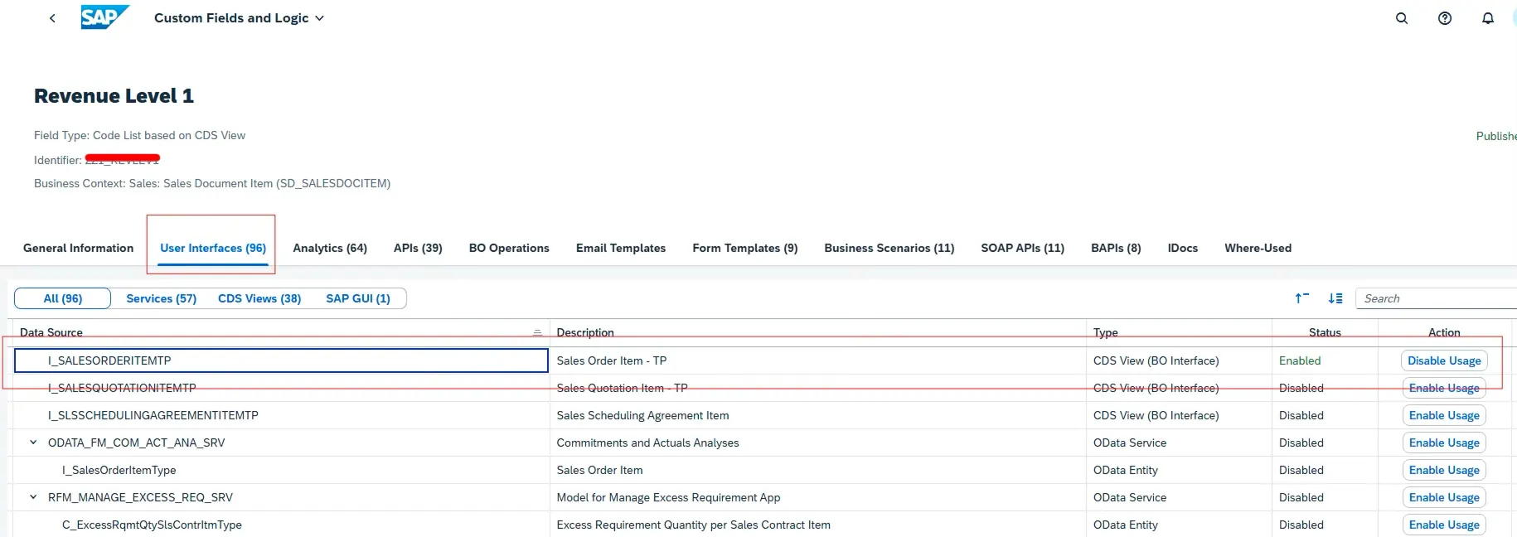The width and height of the screenshot is (1517, 537).
Task: Open the notifications bell
Action: (1488, 18)
